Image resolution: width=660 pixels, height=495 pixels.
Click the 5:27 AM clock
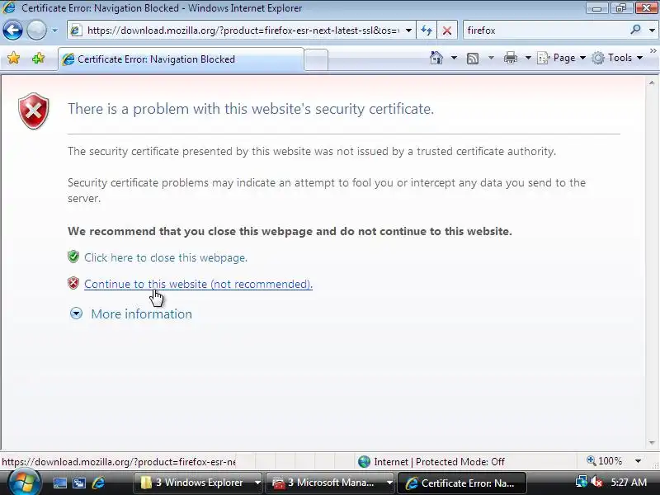[x=629, y=483]
